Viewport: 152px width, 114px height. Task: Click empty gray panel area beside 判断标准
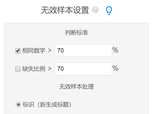click(x=120, y=32)
